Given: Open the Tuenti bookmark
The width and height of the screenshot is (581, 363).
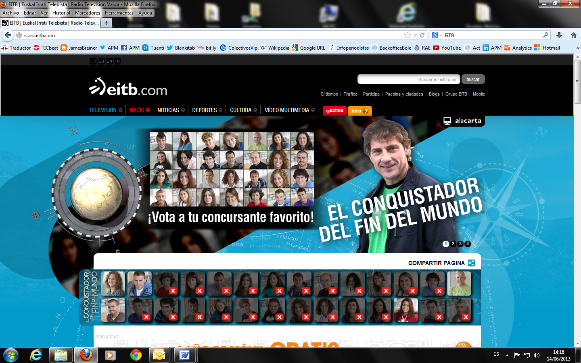Looking at the screenshot, I should pyautogui.click(x=153, y=48).
